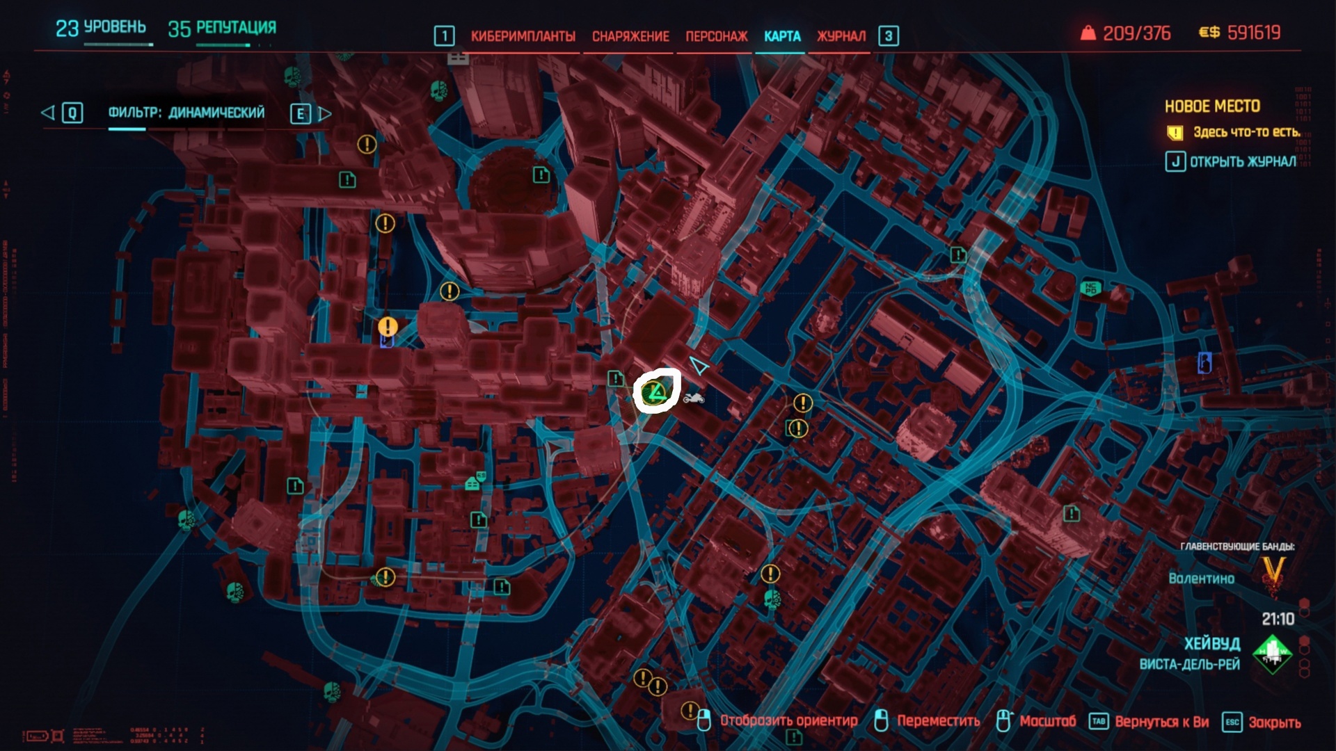Click the level experience progress bar
This screenshot has height=751, width=1336.
118,45
